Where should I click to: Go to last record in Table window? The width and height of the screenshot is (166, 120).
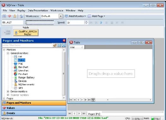tap(89, 100)
